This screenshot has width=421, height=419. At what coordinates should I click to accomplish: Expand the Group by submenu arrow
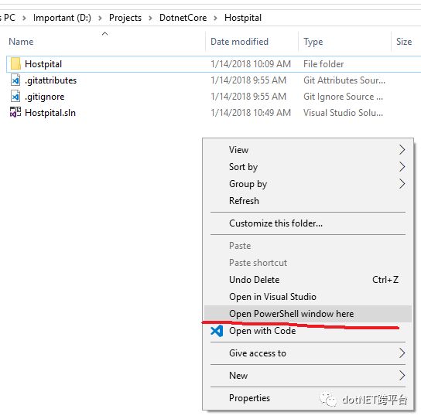(402, 184)
